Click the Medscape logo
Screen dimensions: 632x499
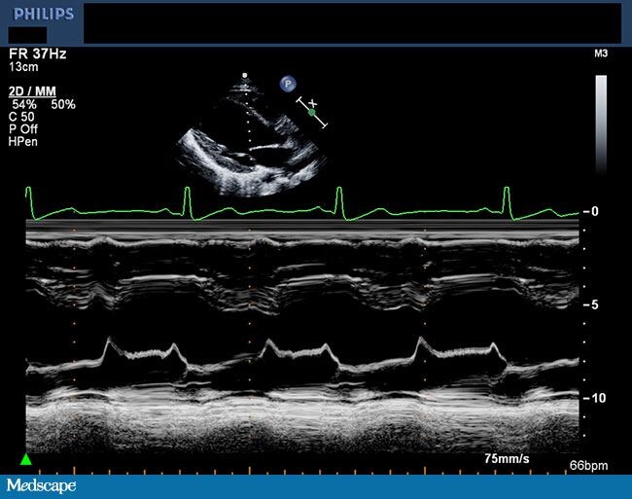pos(41,485)
